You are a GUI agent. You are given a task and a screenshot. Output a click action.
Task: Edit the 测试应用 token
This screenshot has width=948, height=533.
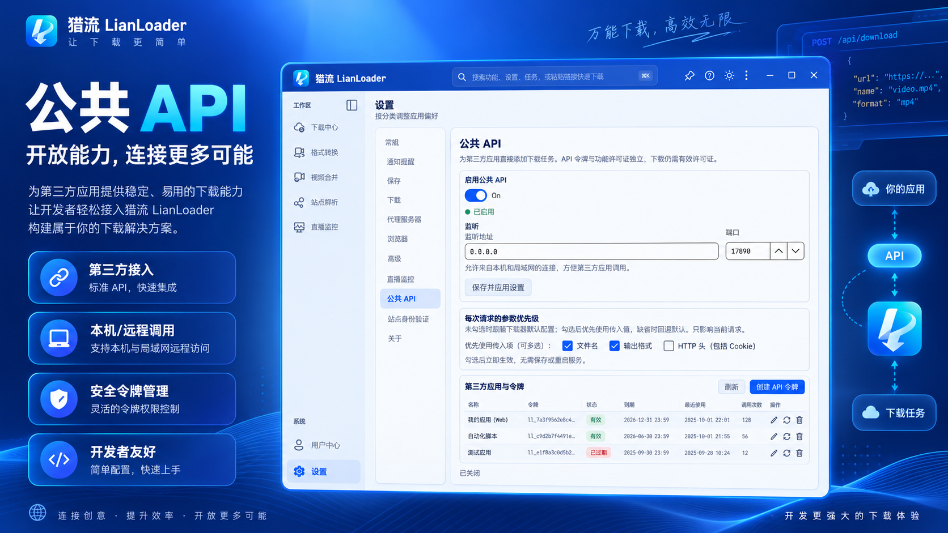click(774, 453)
